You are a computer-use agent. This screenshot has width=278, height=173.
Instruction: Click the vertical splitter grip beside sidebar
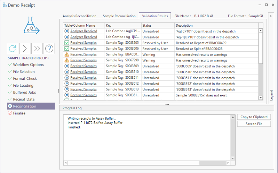pos(58,91)
